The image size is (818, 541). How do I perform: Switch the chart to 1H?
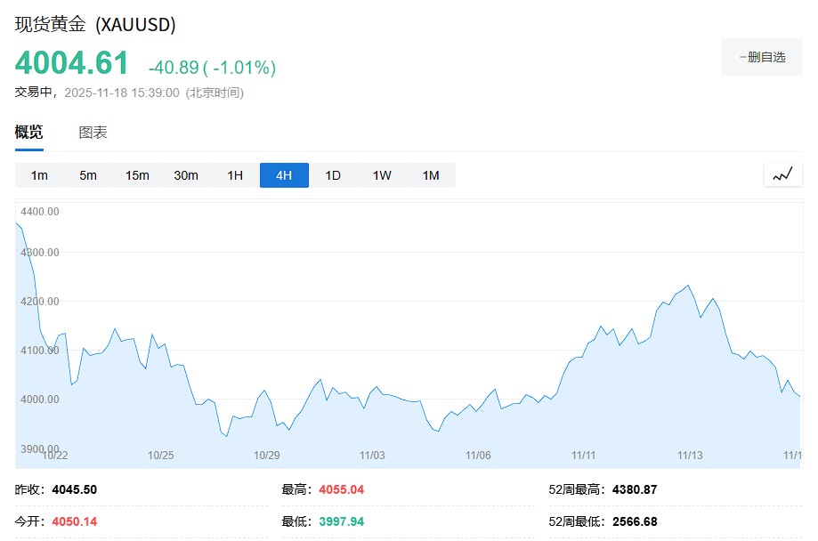(235, 175)
